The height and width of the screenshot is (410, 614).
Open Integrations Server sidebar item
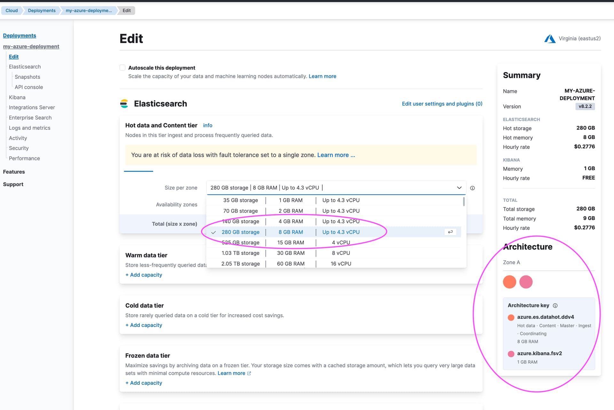[32, 108]
